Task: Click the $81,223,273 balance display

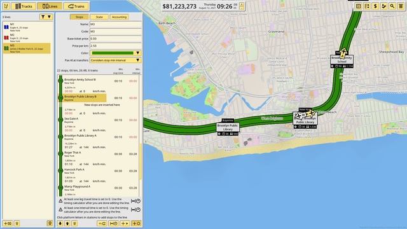Action: point(179,6)
